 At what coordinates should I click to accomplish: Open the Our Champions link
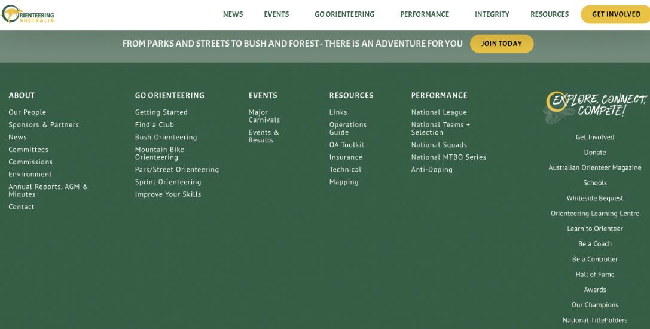click(x=595, y=305)
